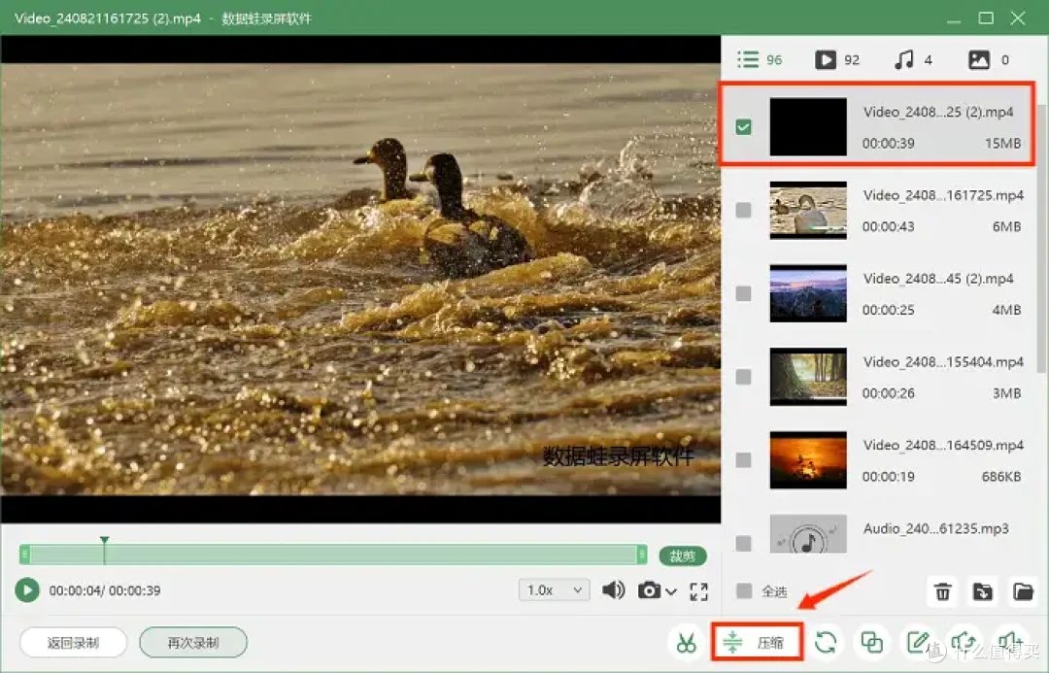Click the 再次录制 button
Screen dimensions: 1049x673
pyautogui.click(x=193, y=643)
